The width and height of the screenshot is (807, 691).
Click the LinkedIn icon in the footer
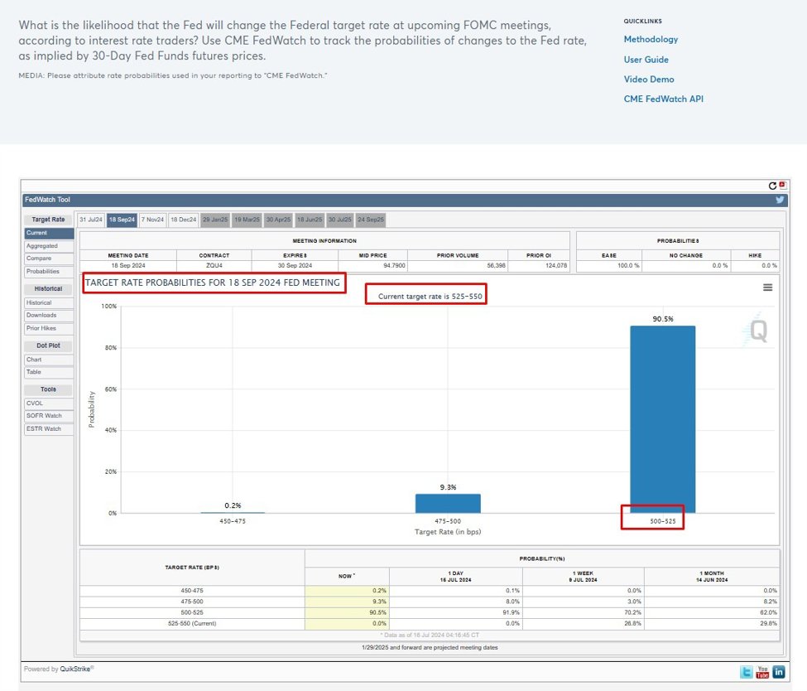778,672
